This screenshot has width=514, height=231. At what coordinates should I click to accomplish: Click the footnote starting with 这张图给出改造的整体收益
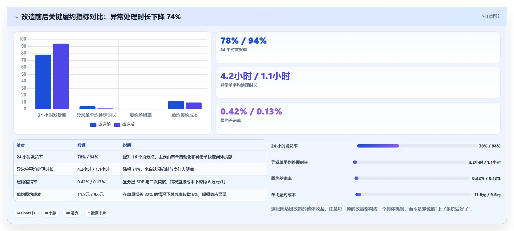pos(372,209)
